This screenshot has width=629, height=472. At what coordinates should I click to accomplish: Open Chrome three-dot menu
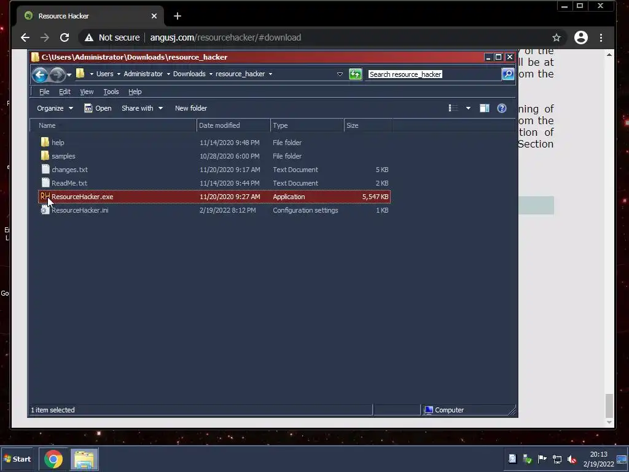click(601, 37)
